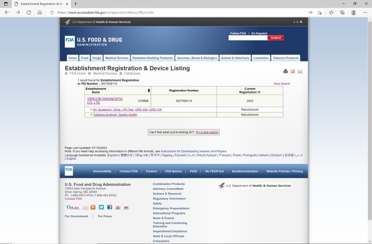This screenshot has width=372, height=244.
Task: Open Follow FDA link
Action: [x=238, y=33]
